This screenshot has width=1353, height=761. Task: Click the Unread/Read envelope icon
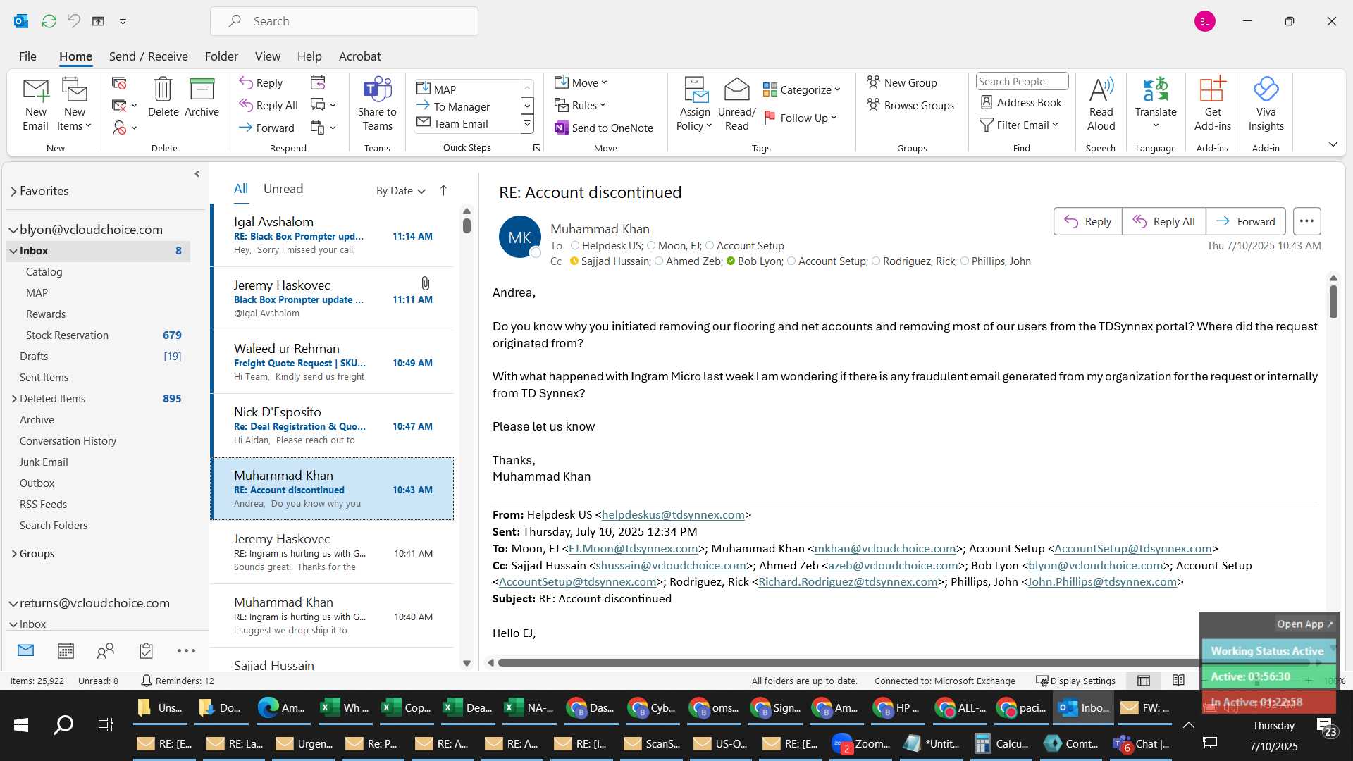(x=736, y=89)
